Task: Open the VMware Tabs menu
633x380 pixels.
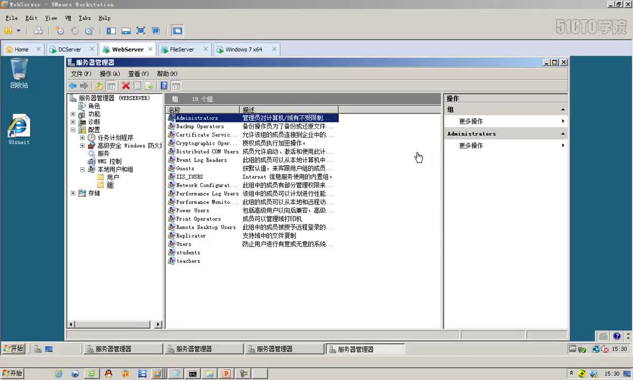Action: (84, 18)
